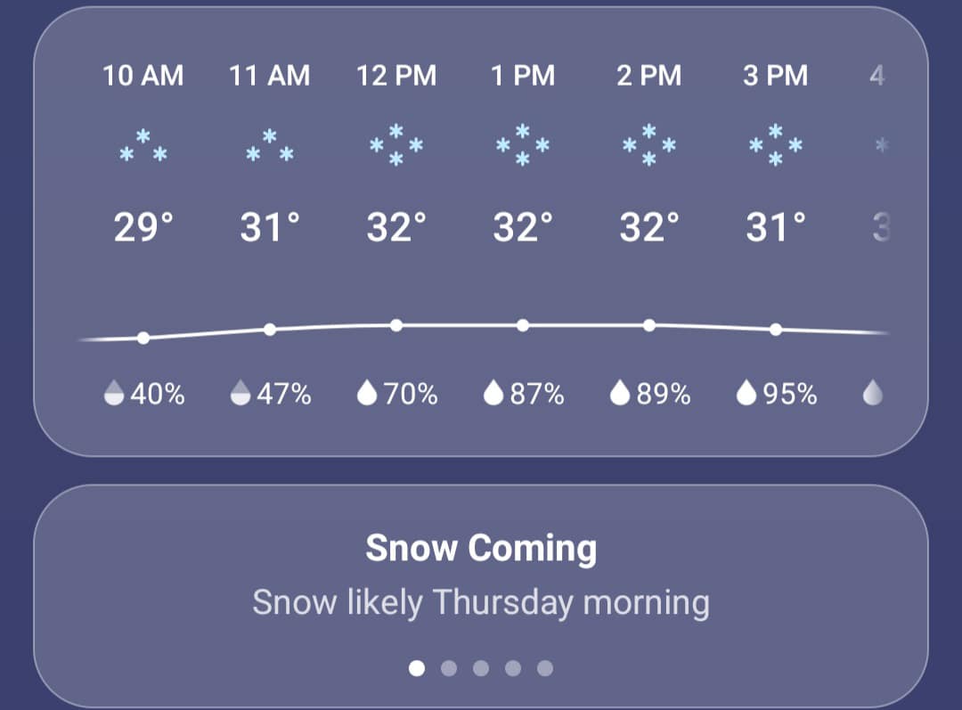Click the raindrop icon beside 95%

click(x=746, y=393)
